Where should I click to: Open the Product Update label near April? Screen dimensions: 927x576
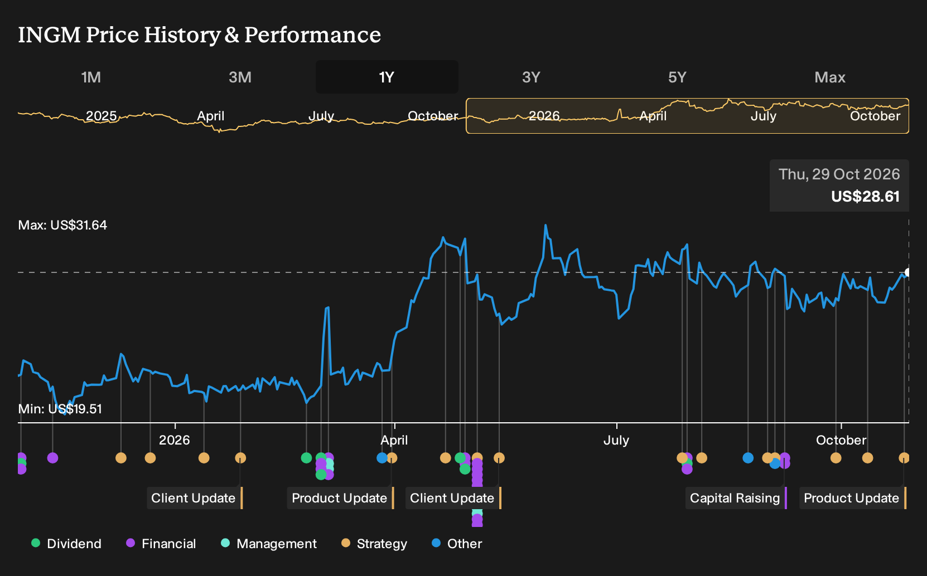[x=341, y=498]
